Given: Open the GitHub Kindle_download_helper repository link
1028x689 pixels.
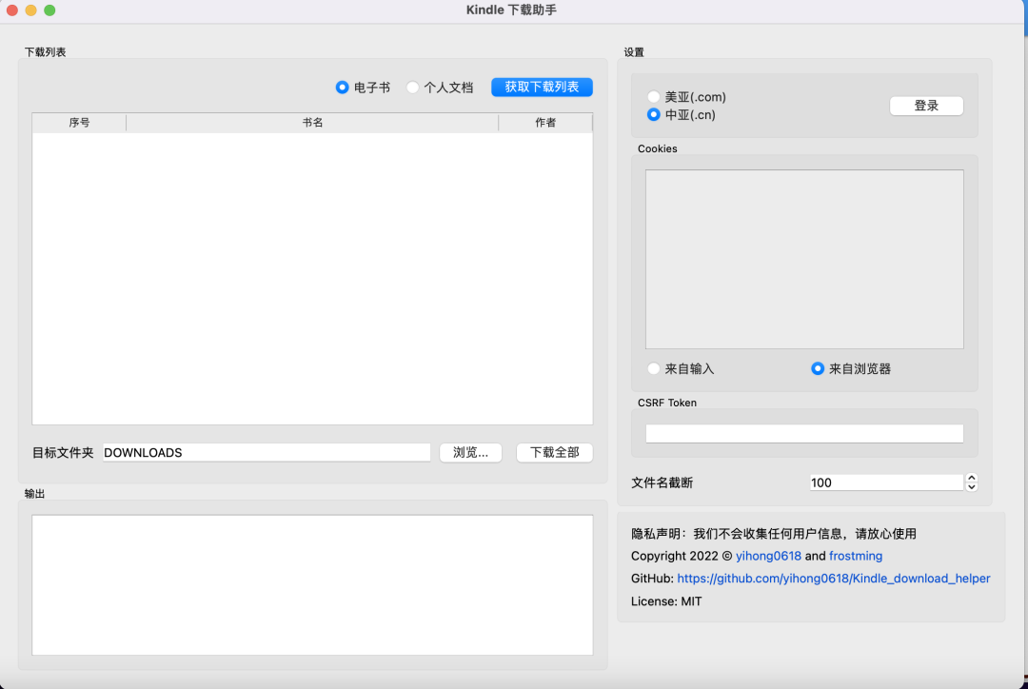Looking at the screenshot, I should (833, 579).
